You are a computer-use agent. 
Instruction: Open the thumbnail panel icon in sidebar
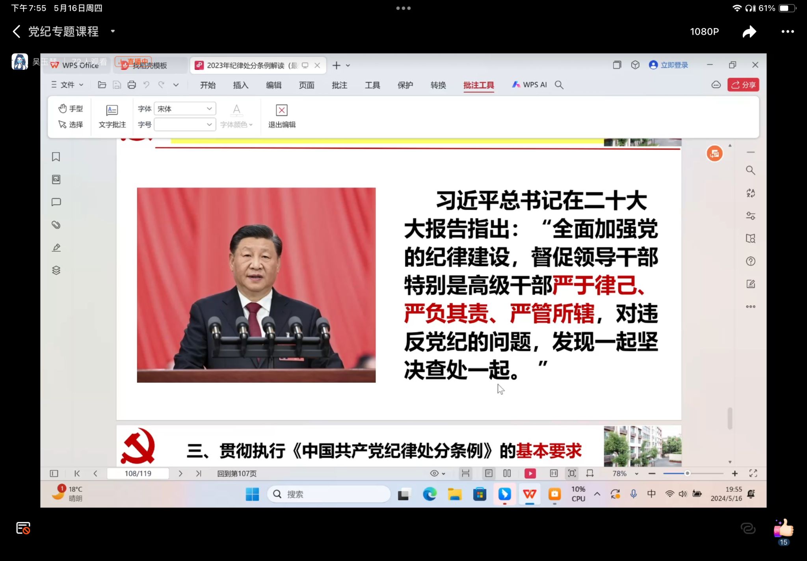click(56, 179)
